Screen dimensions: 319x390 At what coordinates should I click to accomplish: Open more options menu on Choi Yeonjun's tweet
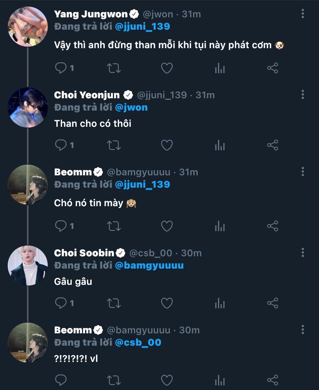click(303, 94)
